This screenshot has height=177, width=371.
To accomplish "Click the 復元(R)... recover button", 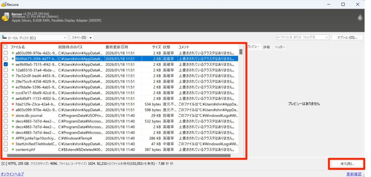I will click(347, 164).
